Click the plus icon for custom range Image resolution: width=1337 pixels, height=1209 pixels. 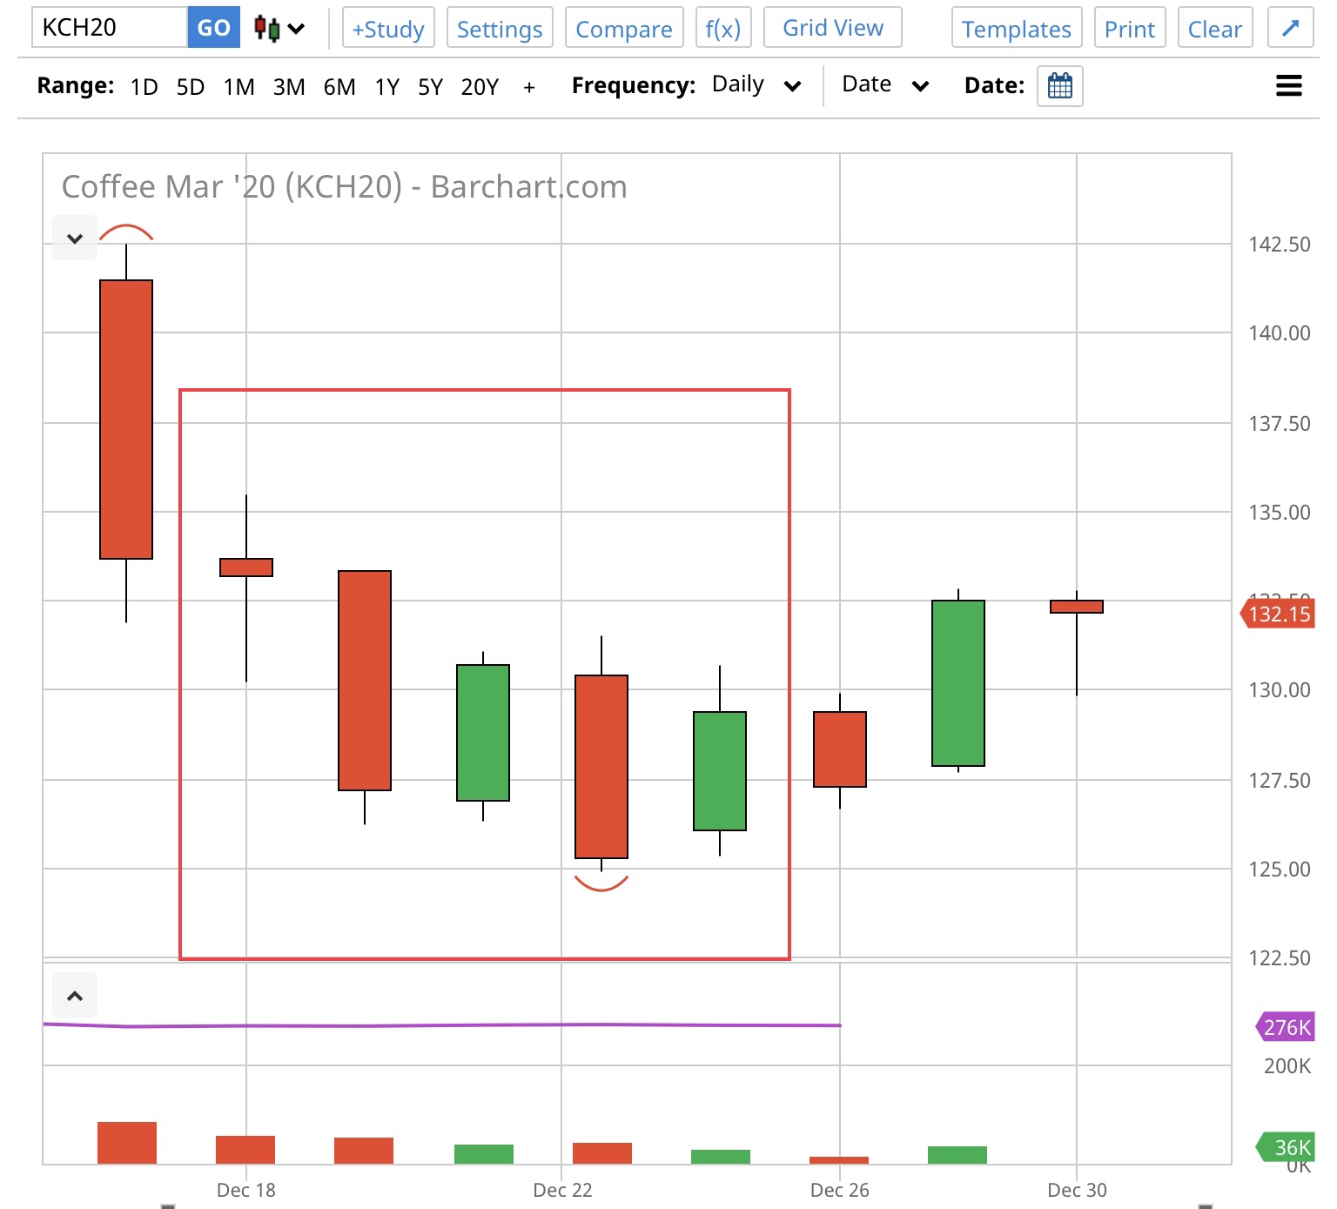pos(529,87)
